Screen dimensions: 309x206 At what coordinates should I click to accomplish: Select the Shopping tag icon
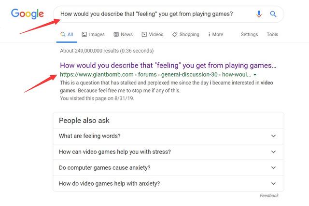[175, 34]
